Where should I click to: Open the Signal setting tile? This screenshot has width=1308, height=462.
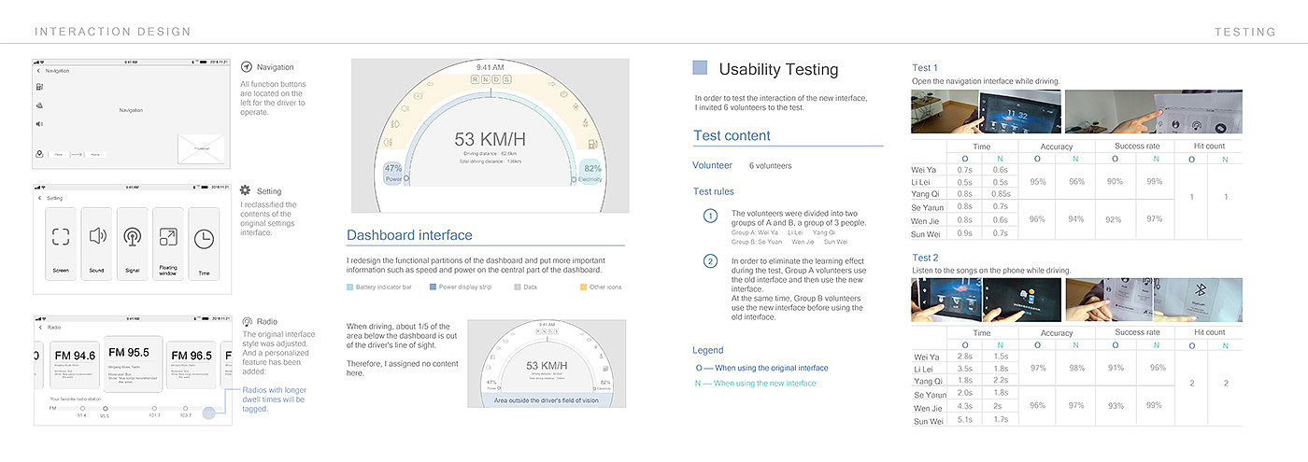point(132,237)
